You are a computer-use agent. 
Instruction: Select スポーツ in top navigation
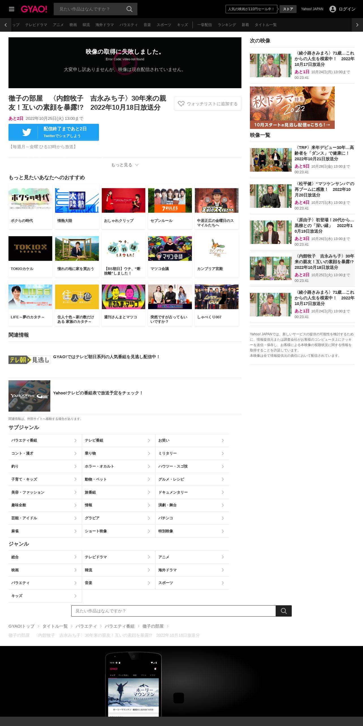coord(164,25)
